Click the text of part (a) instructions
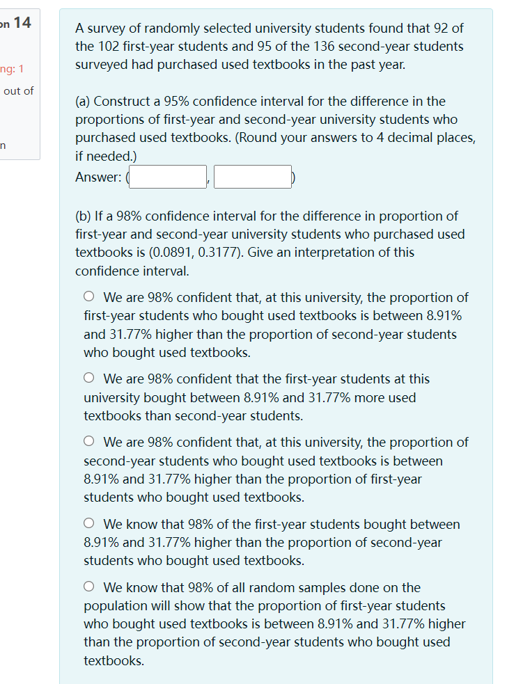507x684 pixels. (x=272, y=128)
